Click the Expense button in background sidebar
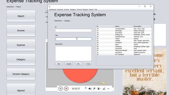169x95 pixels. point(21,45)
